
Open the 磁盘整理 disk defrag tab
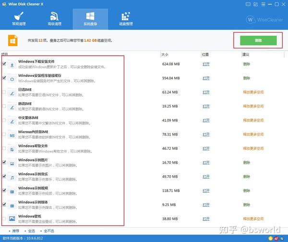tap(126, 19)
